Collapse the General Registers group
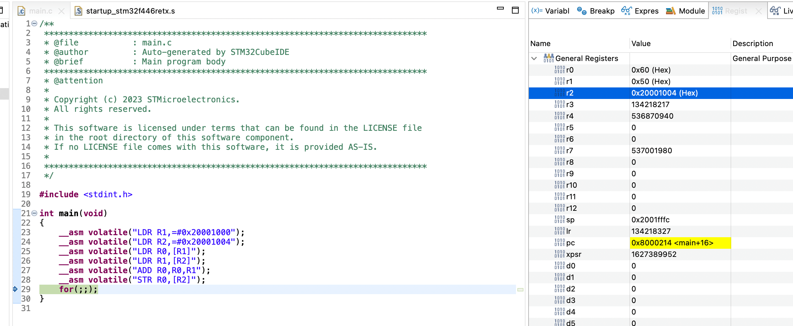 coord(534,59)
